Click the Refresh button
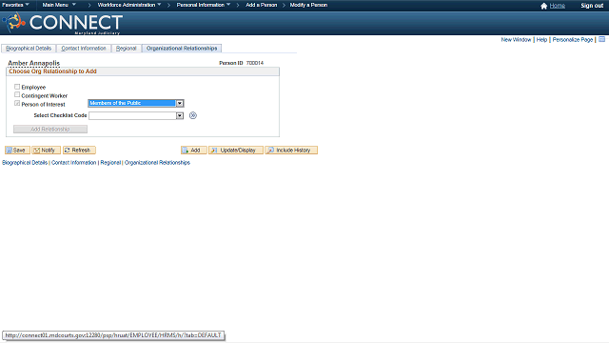609x343 pixels. click(79, 151)
